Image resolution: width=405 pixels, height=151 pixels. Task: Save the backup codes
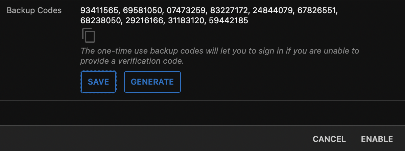98,82
